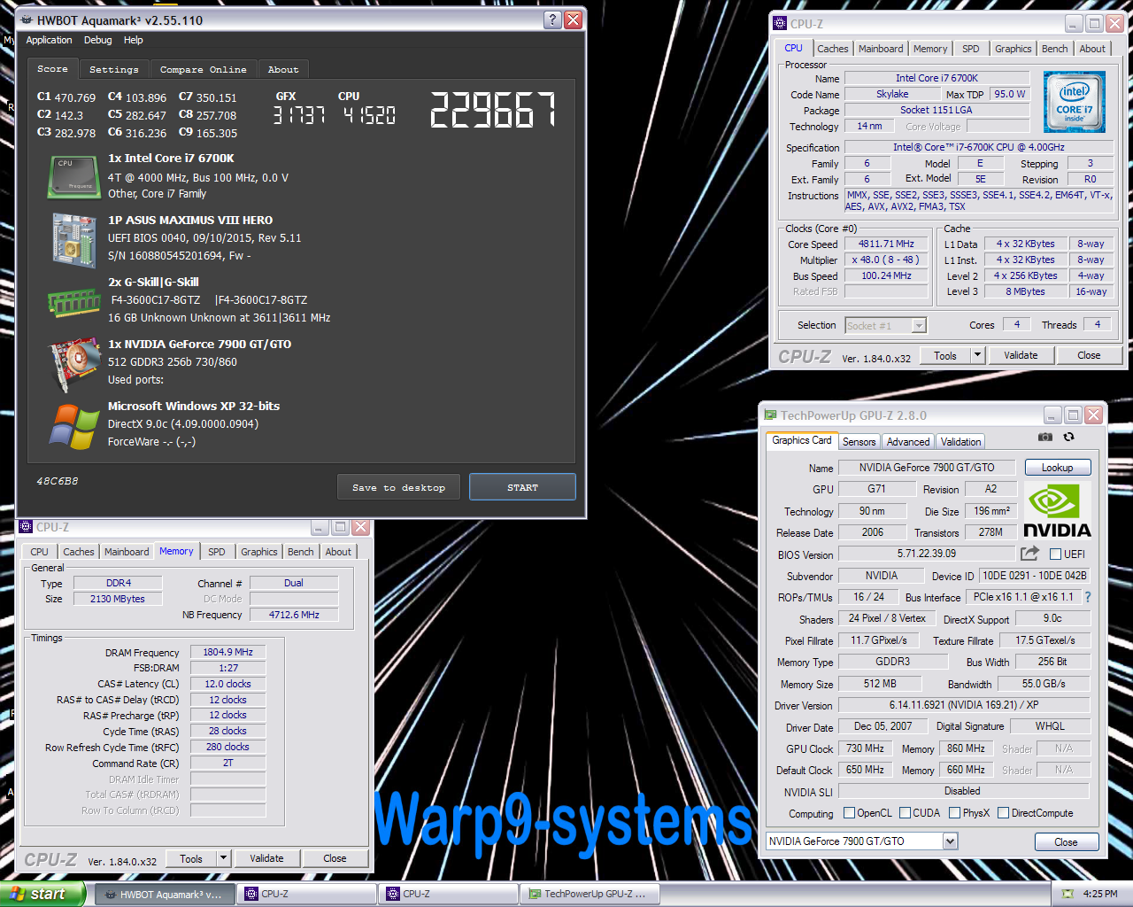Click the taskbar clock 4:25 PM

point(1099,894)
